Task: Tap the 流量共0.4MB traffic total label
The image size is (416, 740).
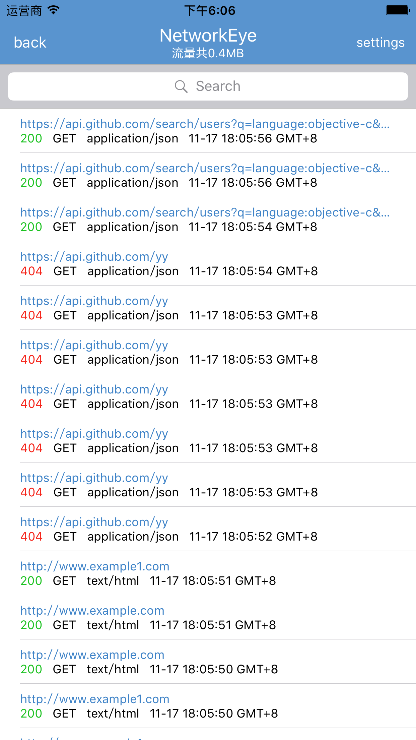Action: [208, 53]
